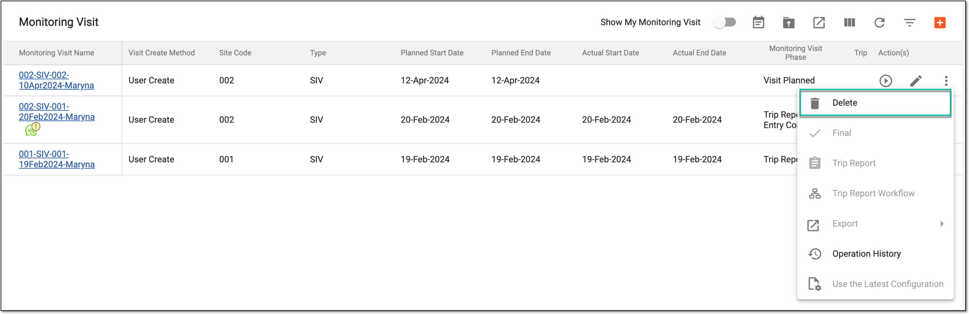Select Final in the context menu
Screen dimensions: 969x314
click(x=875, y=133)
